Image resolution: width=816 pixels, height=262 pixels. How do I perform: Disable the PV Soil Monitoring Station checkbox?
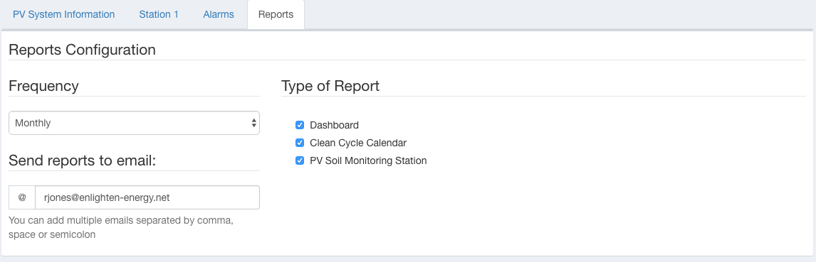300,161
